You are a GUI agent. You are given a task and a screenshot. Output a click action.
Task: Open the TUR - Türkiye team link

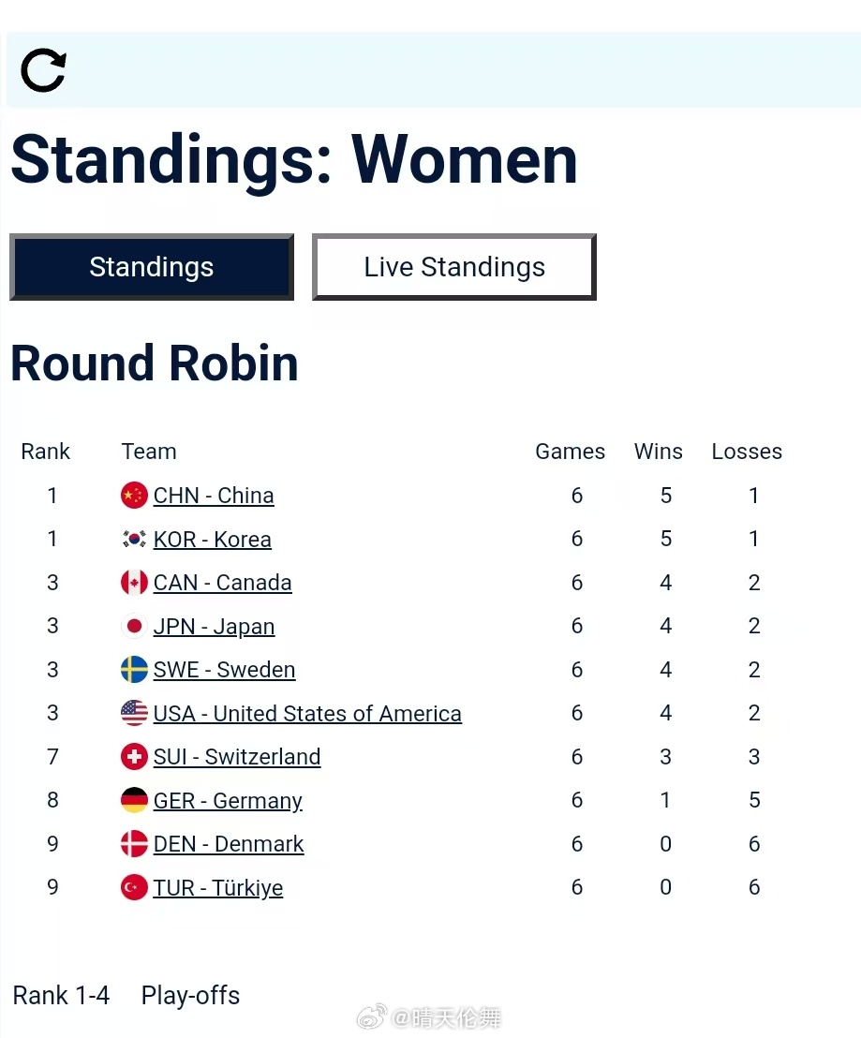point(218,888)
